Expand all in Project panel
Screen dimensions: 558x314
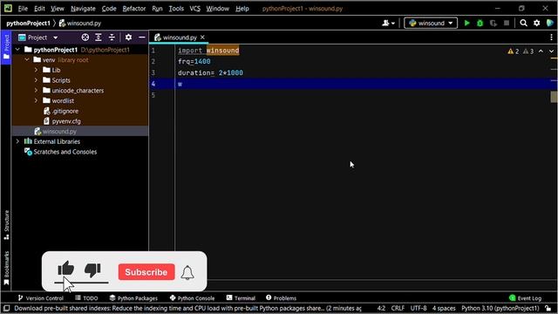[99, 38]
